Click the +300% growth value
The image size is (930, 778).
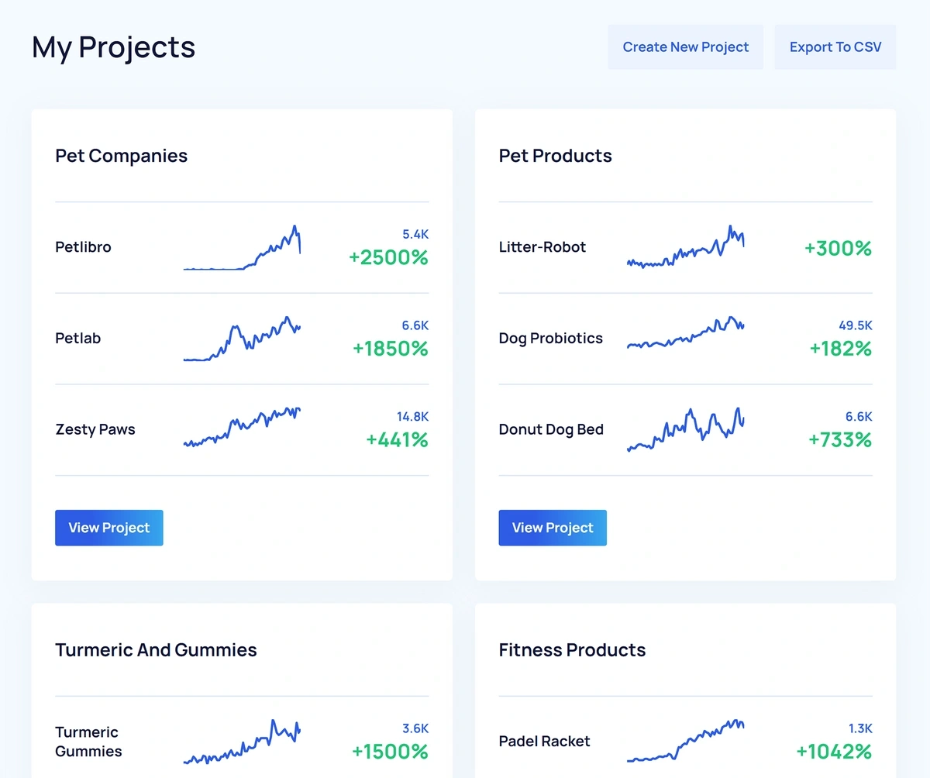[838, 249]
